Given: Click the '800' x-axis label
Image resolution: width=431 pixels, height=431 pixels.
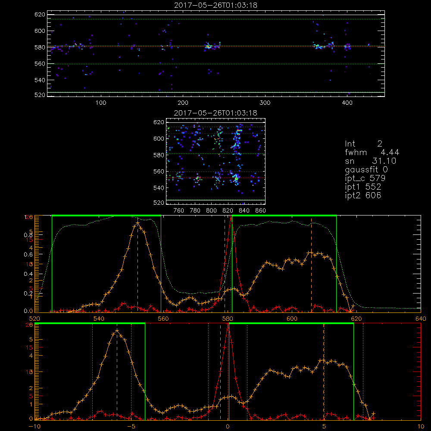Looking at the screenshot, I should [x=211, y=211].
